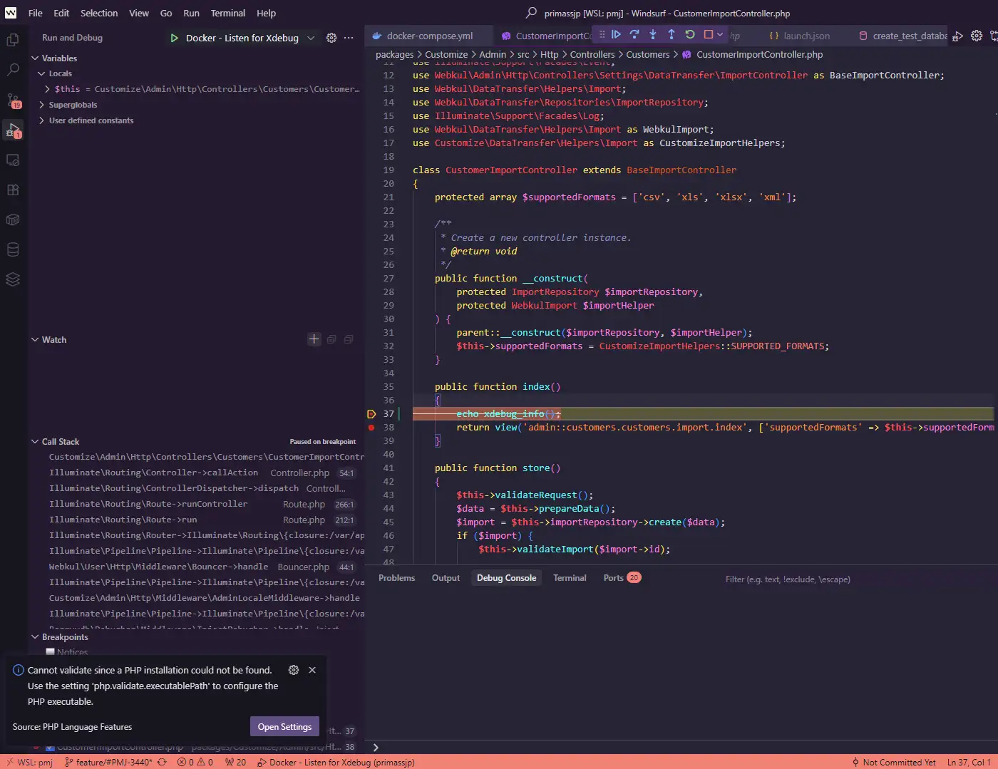Add a new watch expression
The height and width of the screenshot is (769, 998).
314,339
